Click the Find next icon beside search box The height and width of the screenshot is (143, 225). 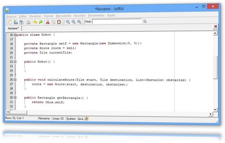tap(145, 21)
